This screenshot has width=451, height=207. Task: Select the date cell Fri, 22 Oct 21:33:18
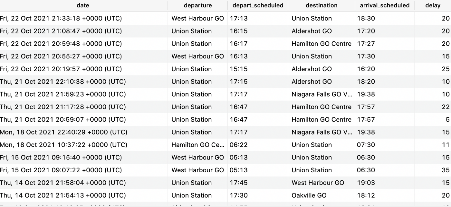pyautogui.click(x=61, y=18)
